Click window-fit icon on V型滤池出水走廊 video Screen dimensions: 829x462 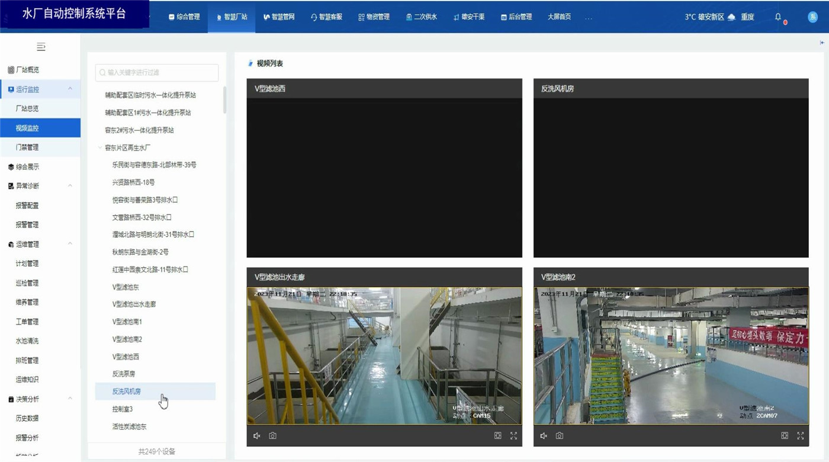coord(498,436)
